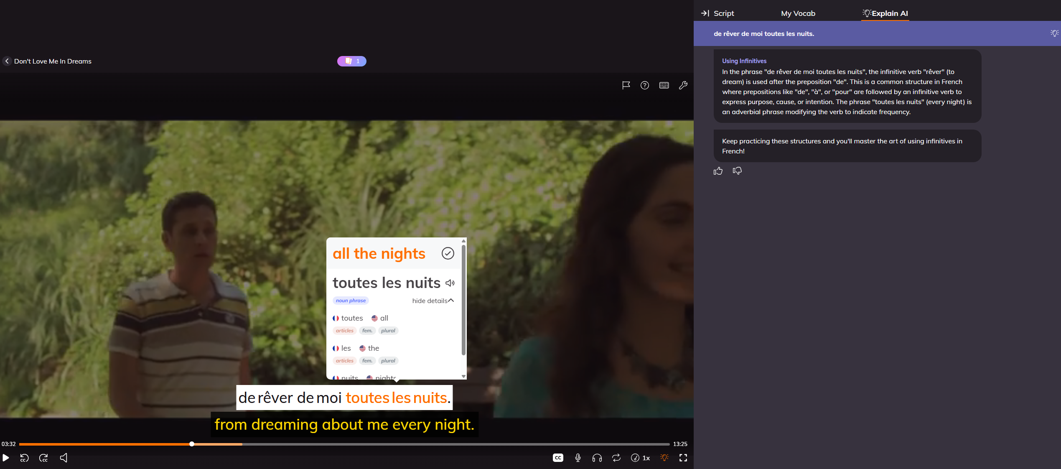Collapse side panel with arrow icon
The width and height of the screenshot is (1061, 469).
[x=705, y=13]
